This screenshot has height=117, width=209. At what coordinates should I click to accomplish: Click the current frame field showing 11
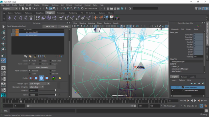[x=173, y=101]
